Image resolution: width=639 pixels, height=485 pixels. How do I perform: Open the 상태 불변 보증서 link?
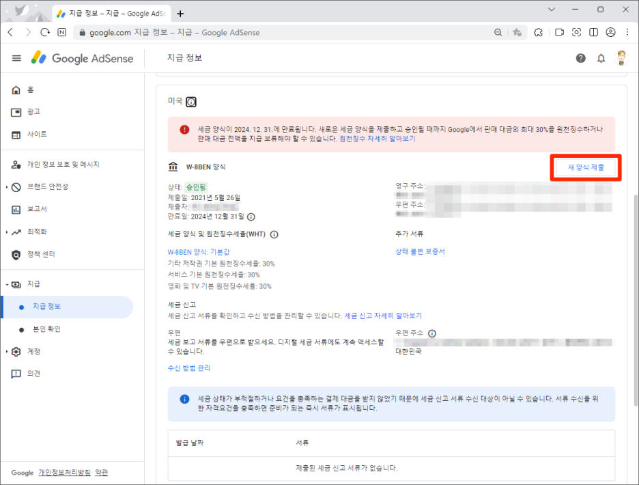coord(420,251)
